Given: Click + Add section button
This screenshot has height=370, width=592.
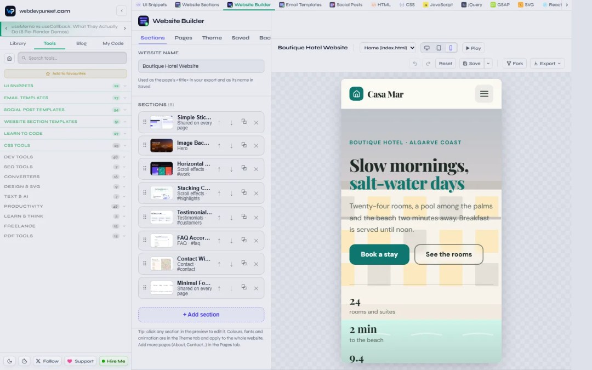Looking at the screenshot, I should click(x=201, y=315).
